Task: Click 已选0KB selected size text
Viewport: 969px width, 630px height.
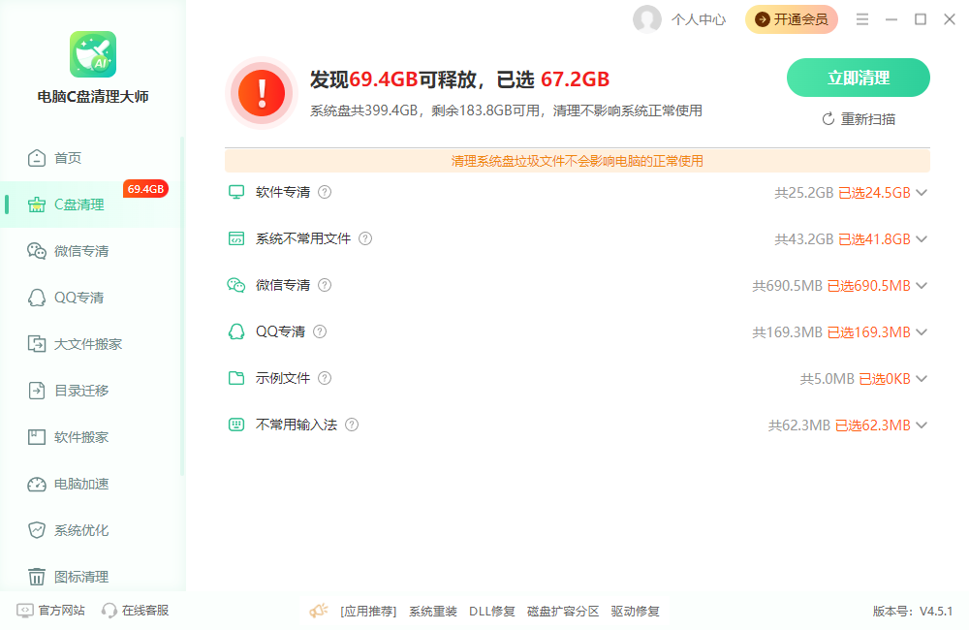Action: point(885,379)
